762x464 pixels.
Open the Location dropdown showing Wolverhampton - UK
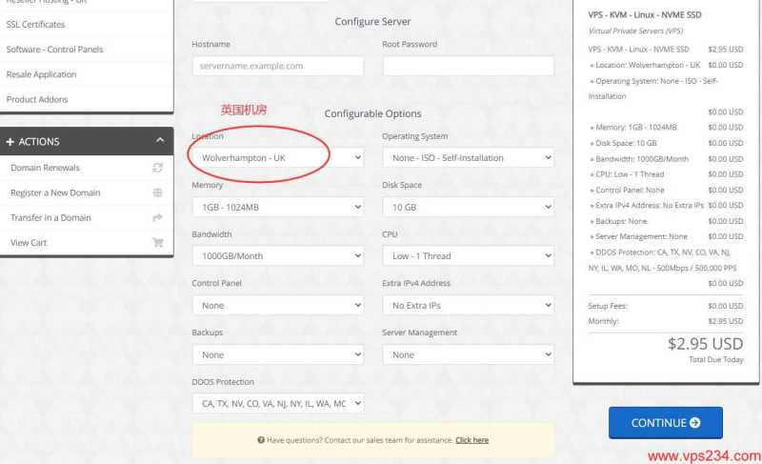click(278, 158)
